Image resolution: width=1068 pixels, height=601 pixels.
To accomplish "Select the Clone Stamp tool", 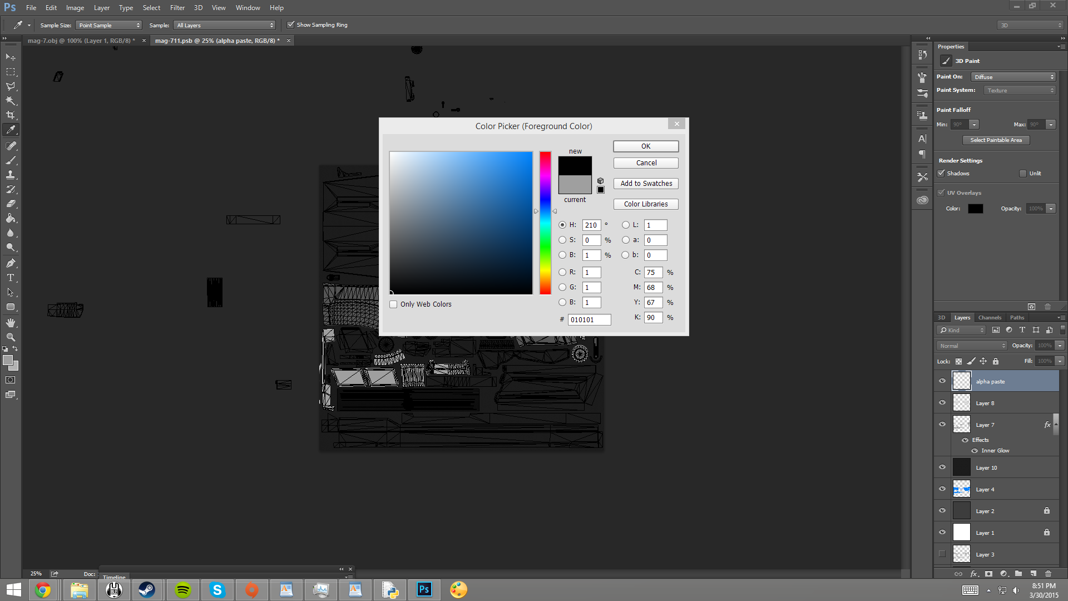I will [x=11, y=175].
